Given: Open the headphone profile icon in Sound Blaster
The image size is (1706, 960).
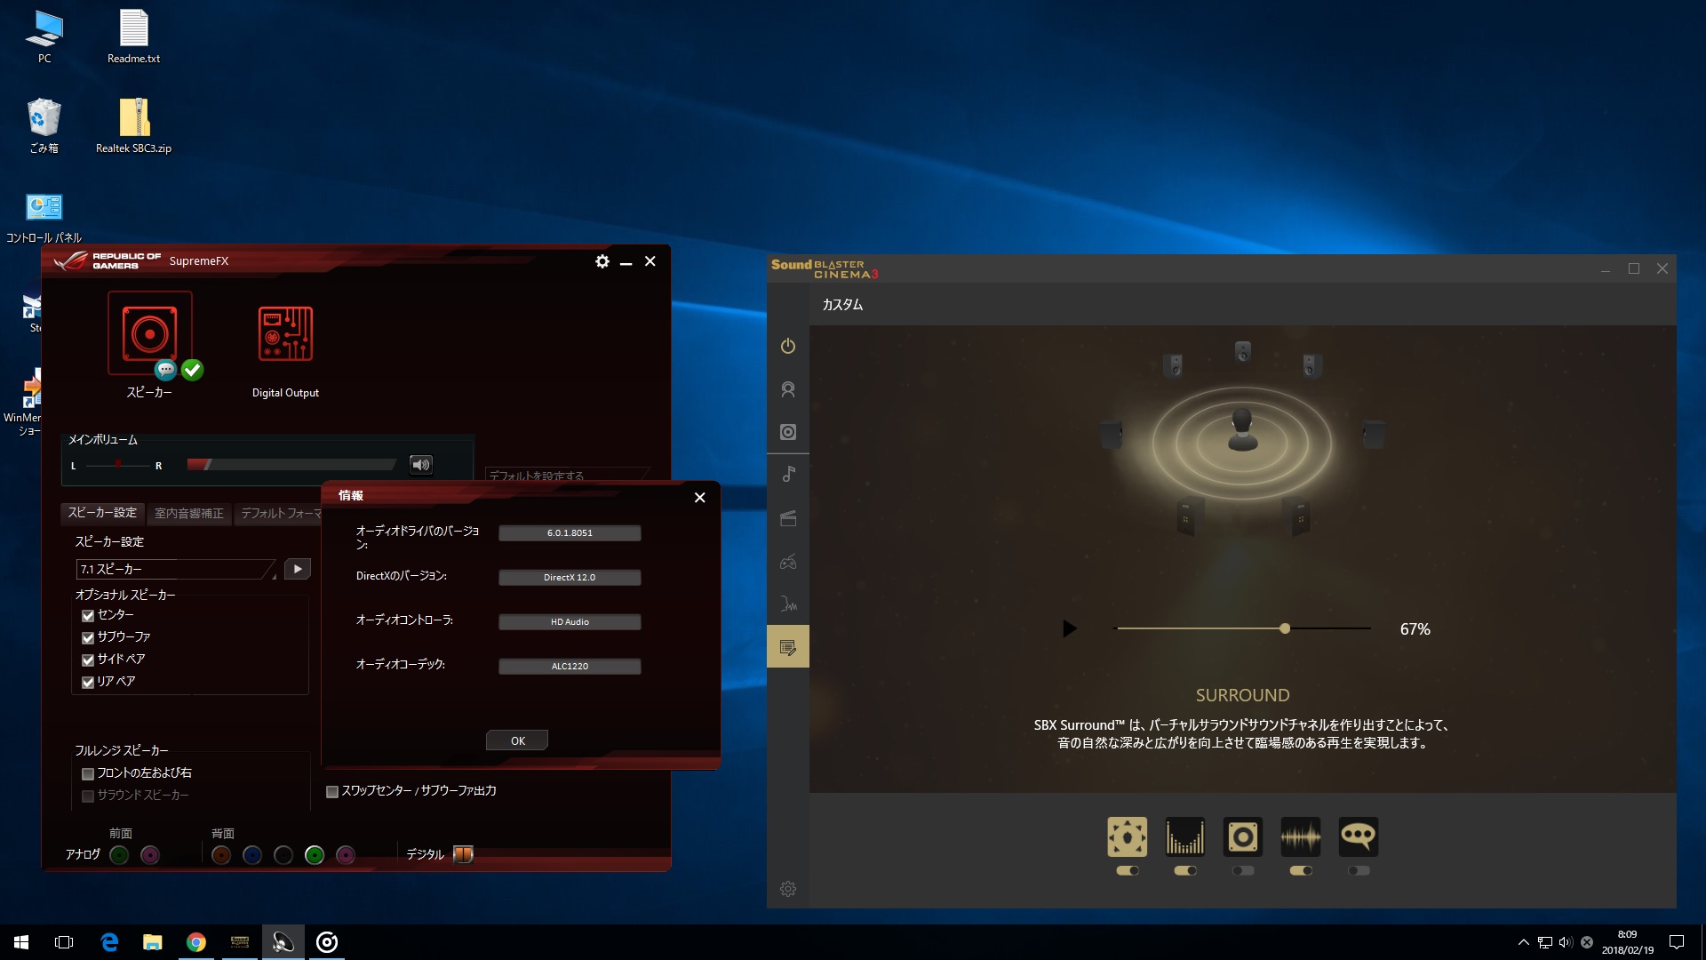Looking at the screenshot, I should (787, 389).
